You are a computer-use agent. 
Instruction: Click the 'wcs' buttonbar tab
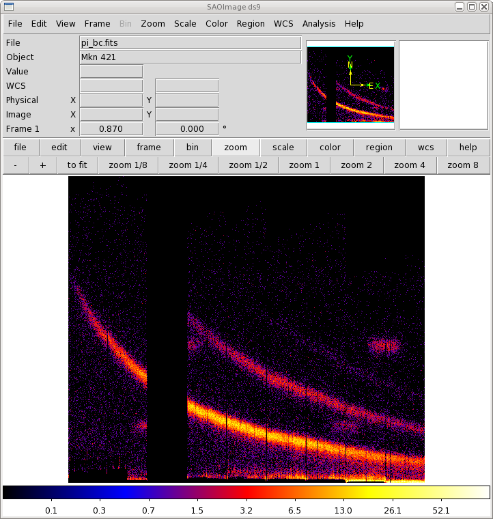click(x=426, y=148)
